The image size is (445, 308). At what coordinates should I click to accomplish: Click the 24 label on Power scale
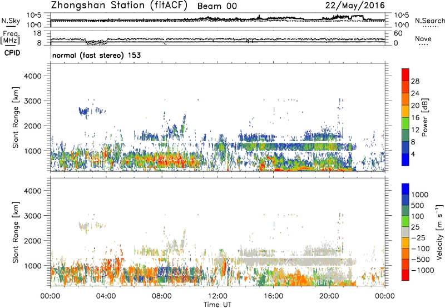pos(415,93)
